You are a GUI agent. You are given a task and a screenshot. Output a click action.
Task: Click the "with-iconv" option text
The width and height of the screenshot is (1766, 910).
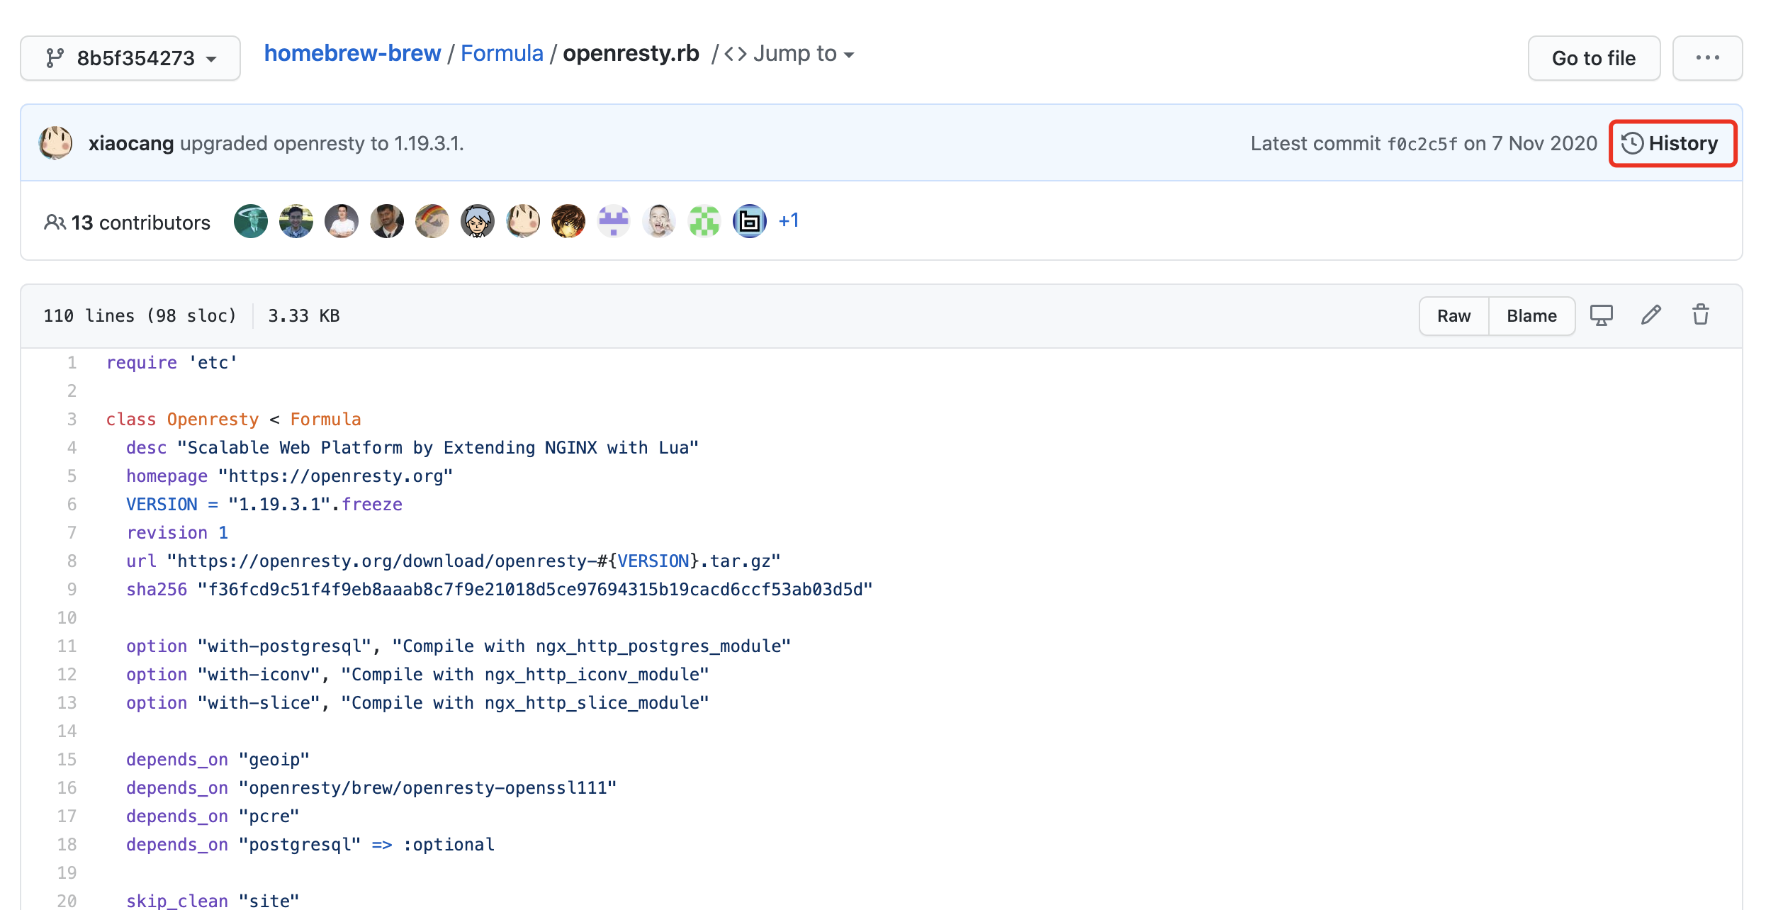pyautogui.click(x=259, y=675)
